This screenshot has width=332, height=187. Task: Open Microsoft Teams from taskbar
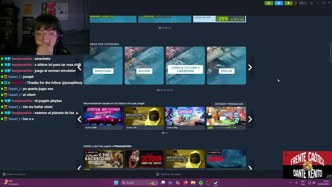[x=170, y=183]
